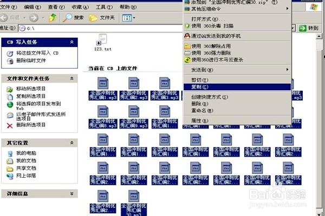Click the scrollbar up arrow
This screenshot has height=216, width=325.
[x=319, y=36]
